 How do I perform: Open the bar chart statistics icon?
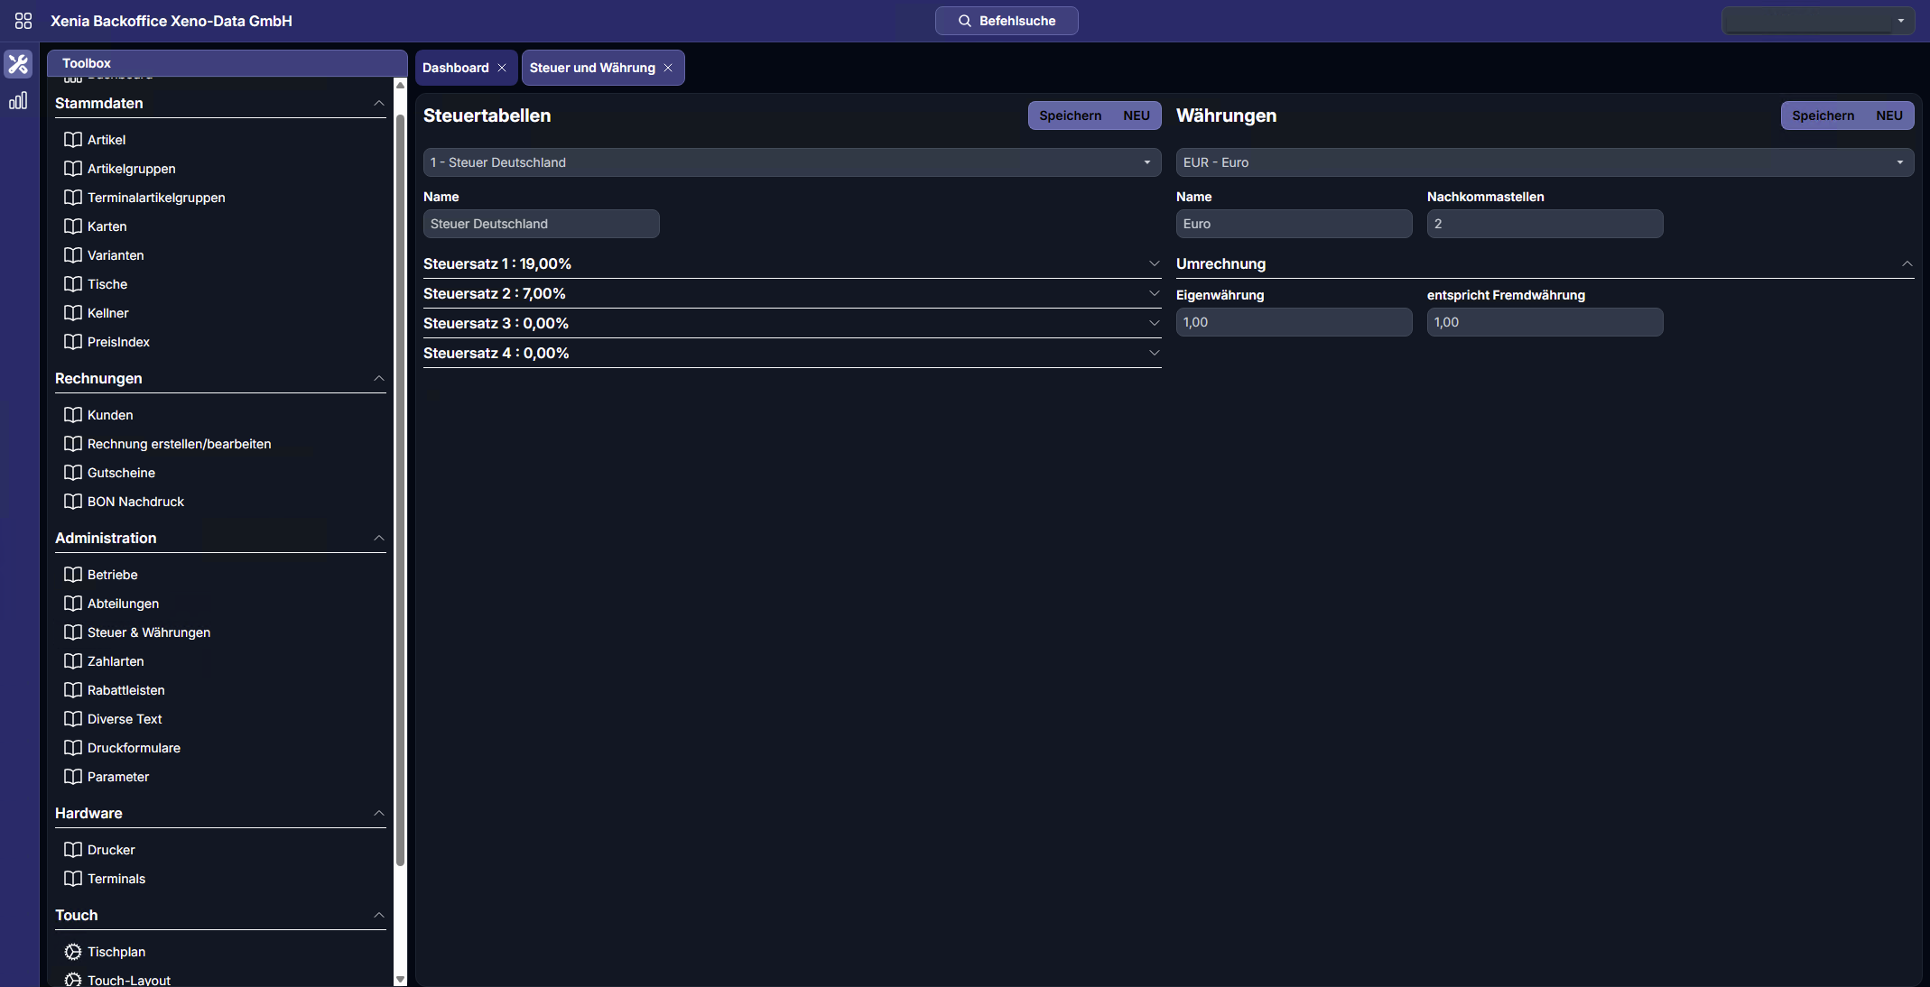click(18, 101)
